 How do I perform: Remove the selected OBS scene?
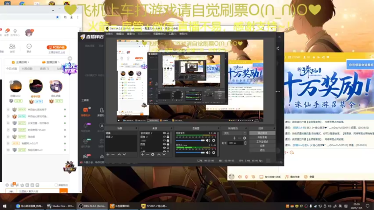[113, 154]
